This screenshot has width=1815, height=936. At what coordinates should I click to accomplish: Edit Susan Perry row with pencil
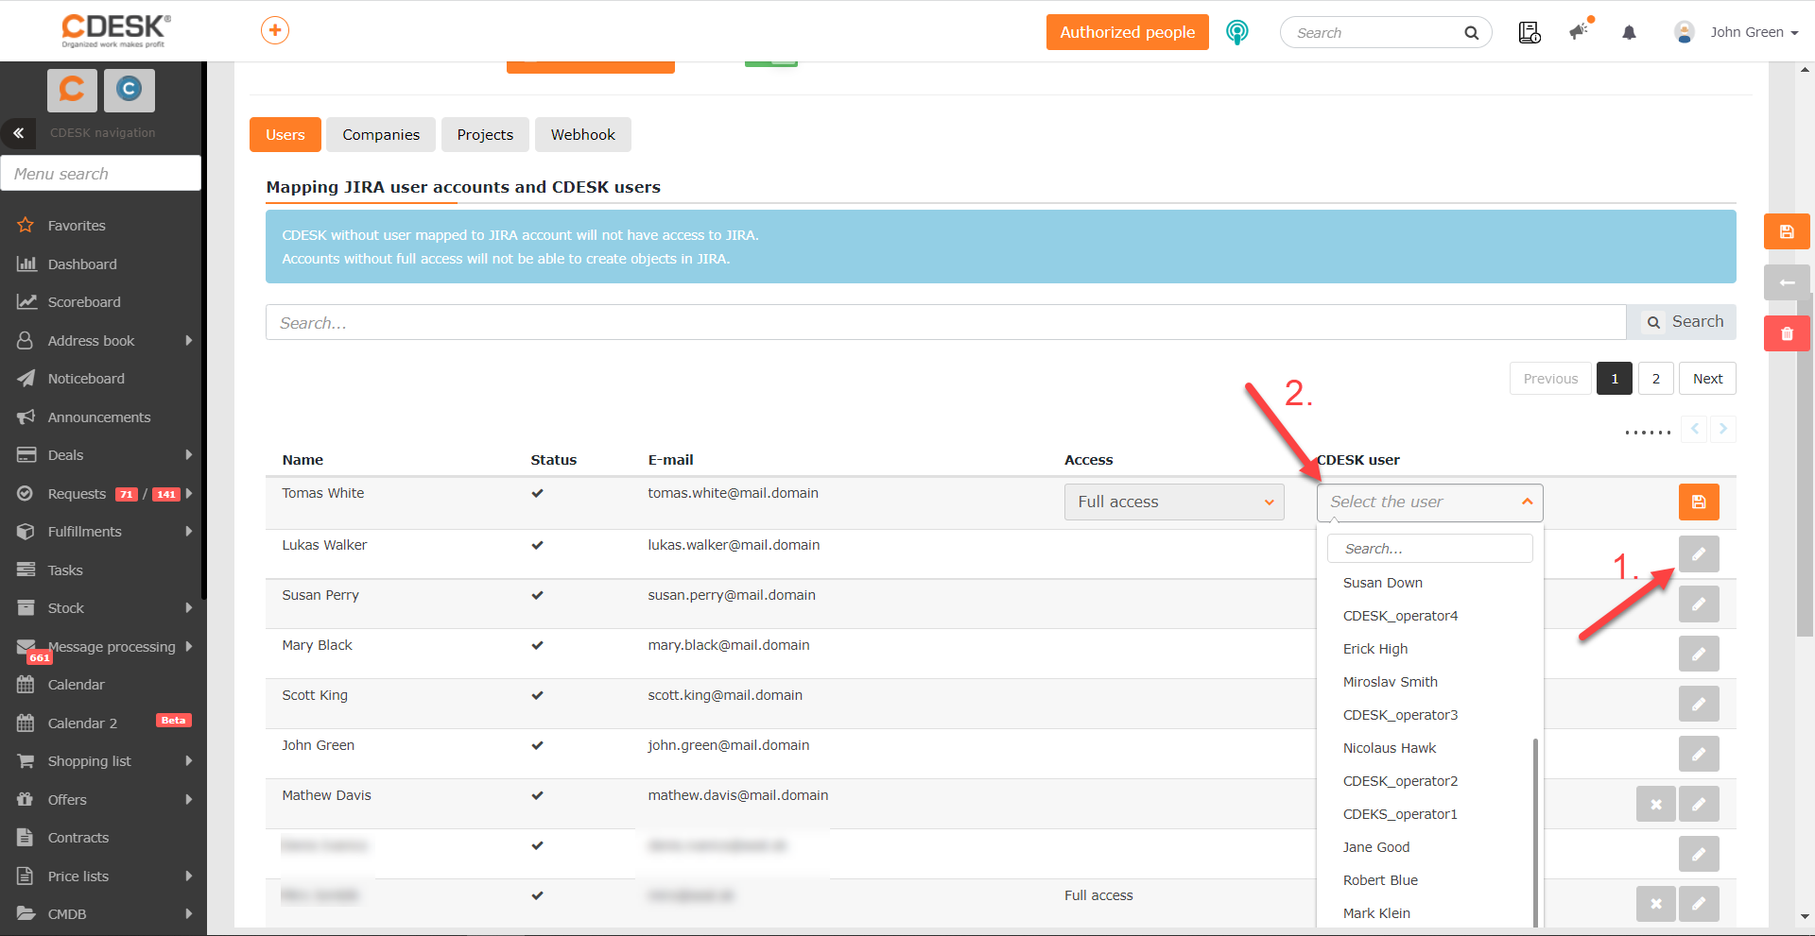coord(1699,604)
